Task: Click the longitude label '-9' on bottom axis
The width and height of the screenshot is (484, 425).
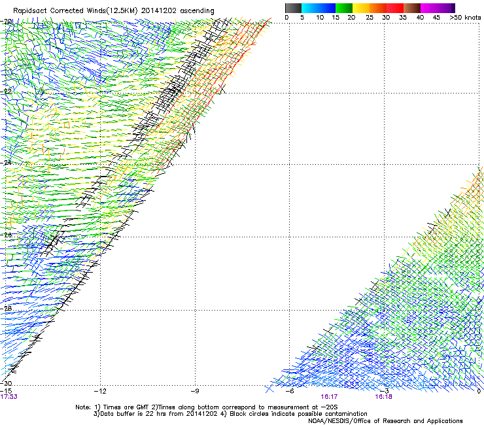Action: (x=195, y=392)
